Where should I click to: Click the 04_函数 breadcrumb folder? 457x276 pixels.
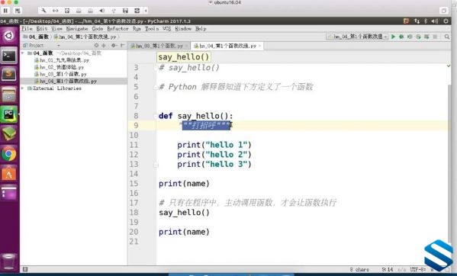click(36, 37)
